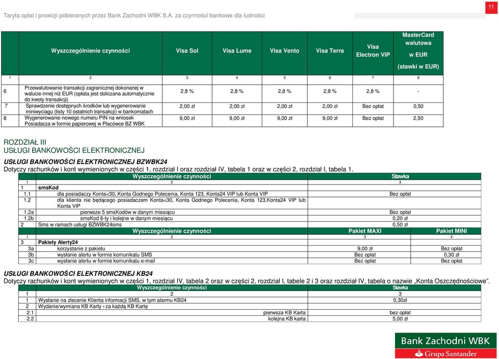Click row 3c 'wysłanie alertu w formie komunikatu e-mail'
This screenshot has height=359, width=499.
click(x=106, y=261)
